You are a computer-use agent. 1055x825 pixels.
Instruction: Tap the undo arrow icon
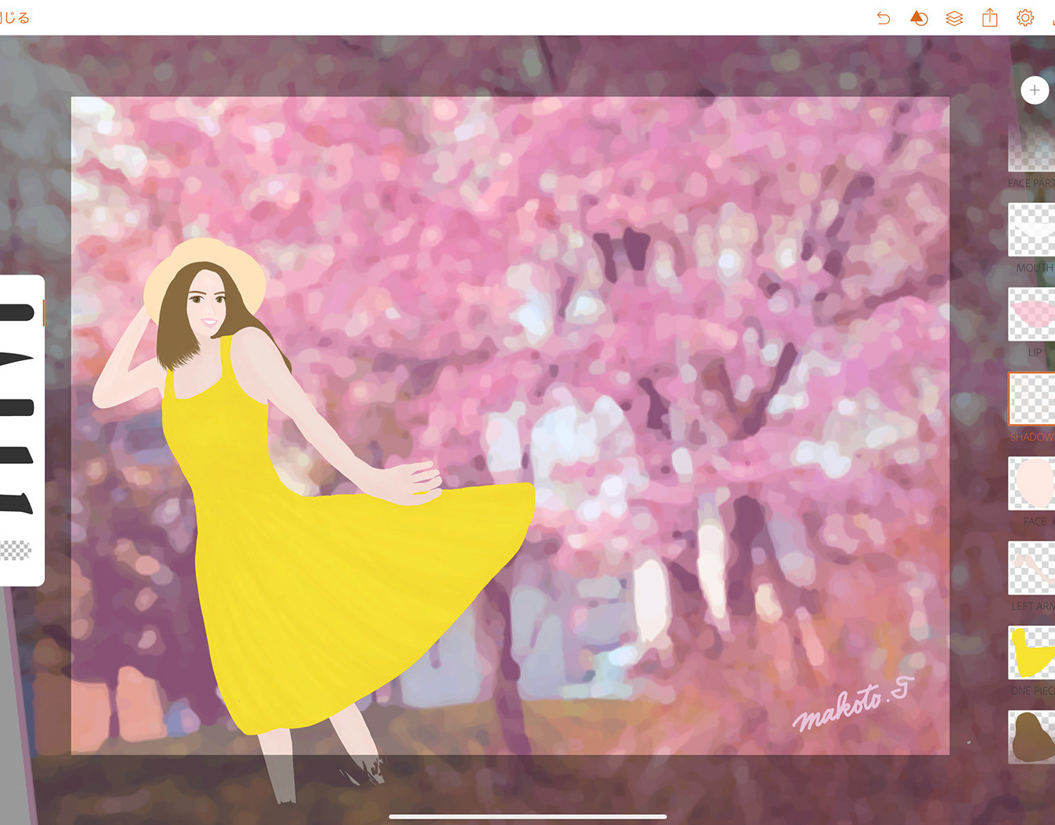tap(883, 18)
